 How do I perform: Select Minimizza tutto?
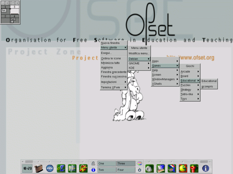point(114,63)
